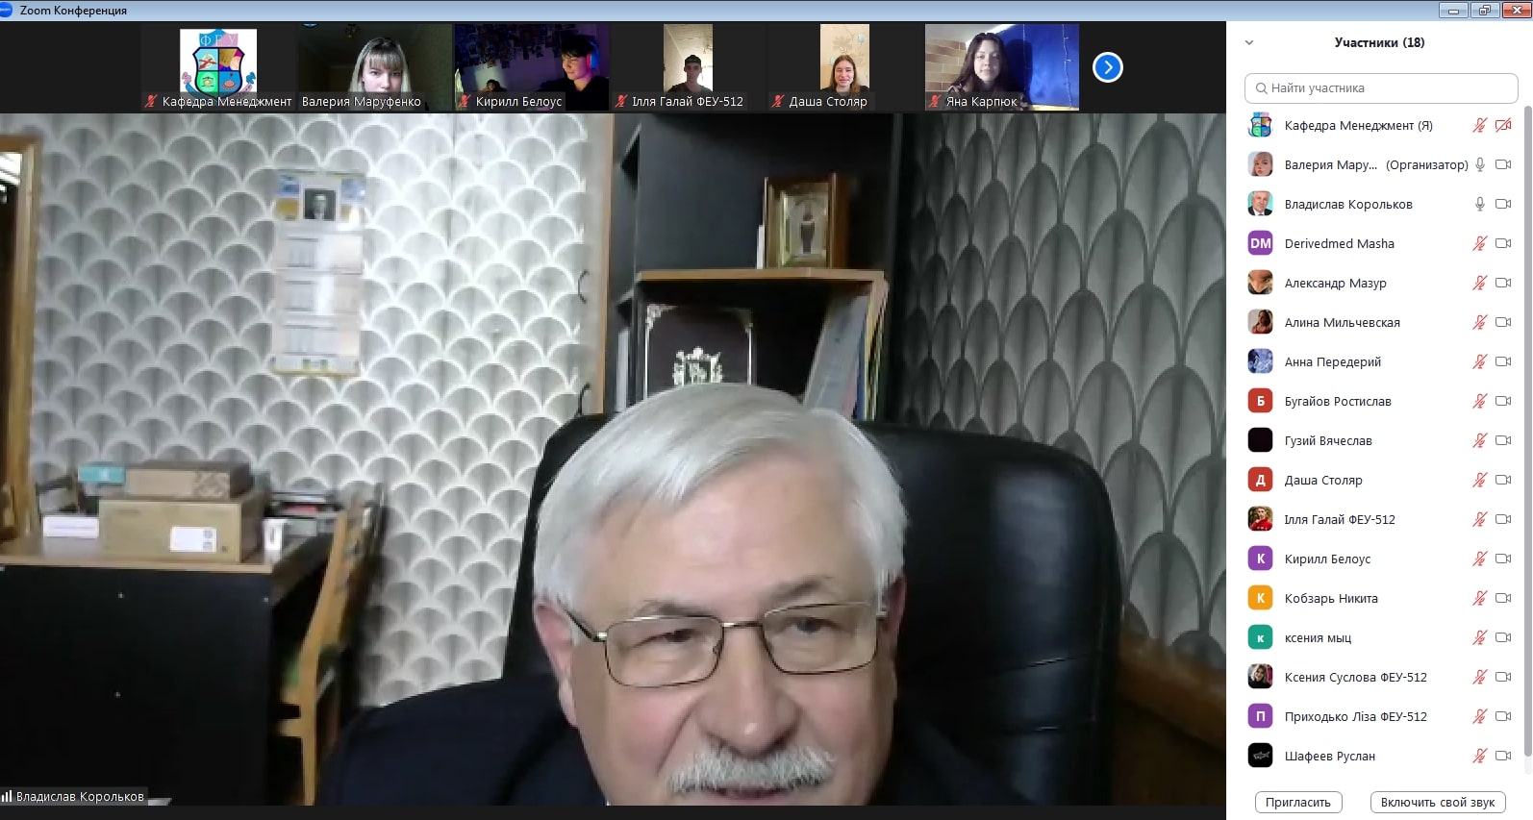Viewport: 1533px width, 820px height.
Task: Toggle the microphone of Валерия Маруфенко organizer
Action: click(x=1480, y=164)
